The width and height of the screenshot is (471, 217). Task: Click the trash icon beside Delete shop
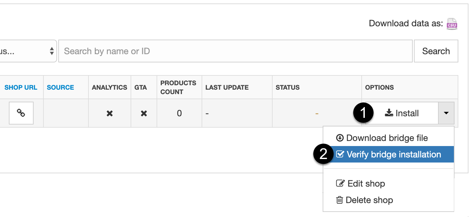coord(339,200)
